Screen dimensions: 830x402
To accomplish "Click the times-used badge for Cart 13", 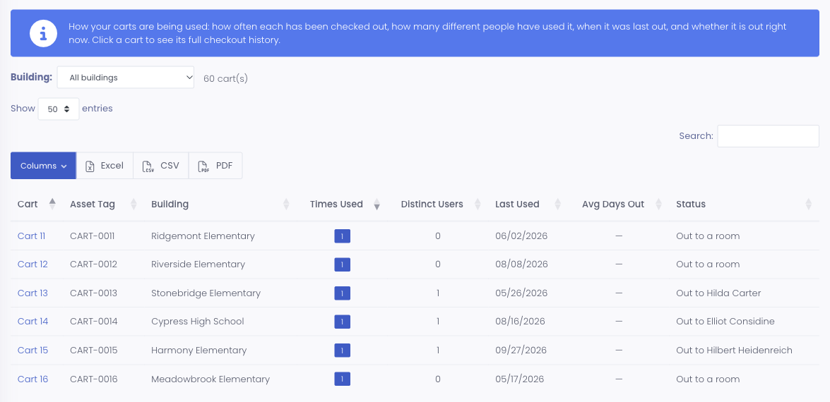I will click(x=342, y=293).
